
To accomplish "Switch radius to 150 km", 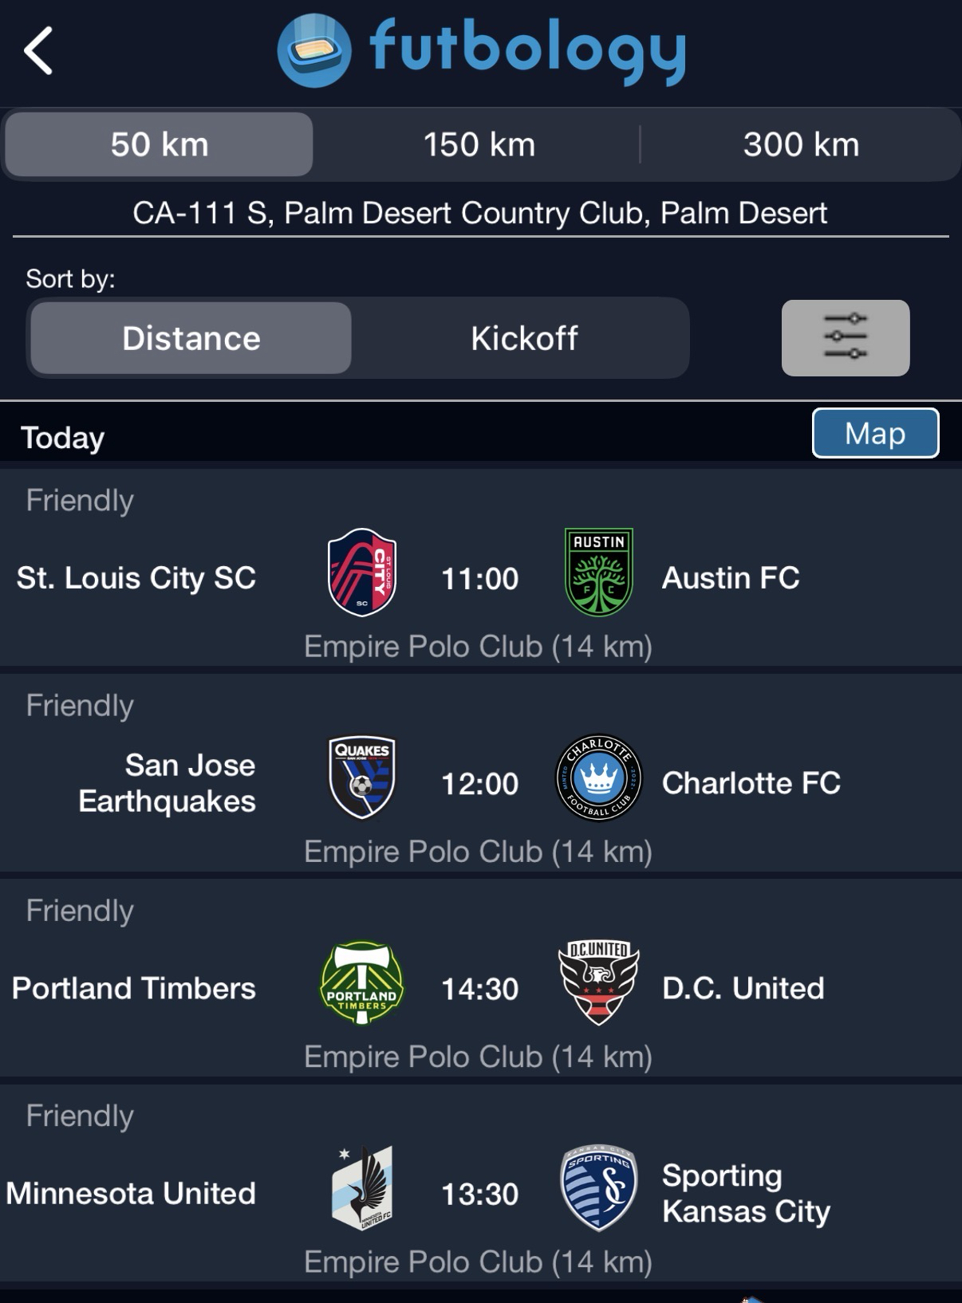I will tap(479, 144).
